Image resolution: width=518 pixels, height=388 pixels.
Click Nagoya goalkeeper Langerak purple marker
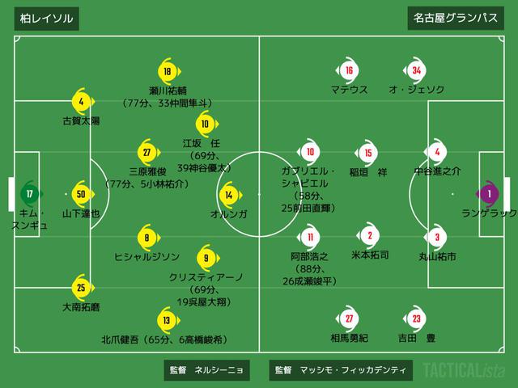click(489, 194)
